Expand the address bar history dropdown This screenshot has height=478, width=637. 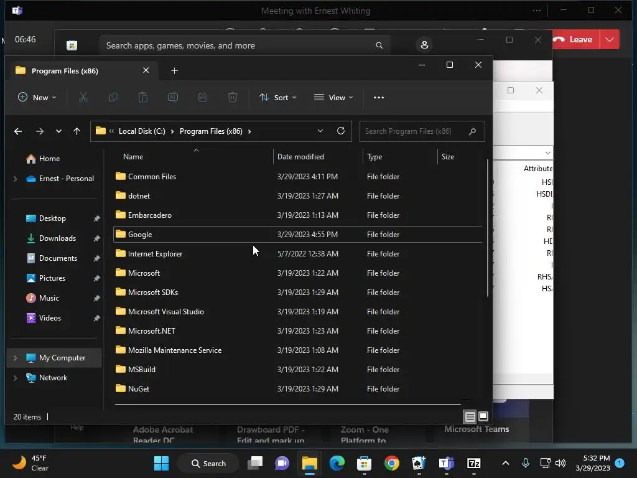320,131
